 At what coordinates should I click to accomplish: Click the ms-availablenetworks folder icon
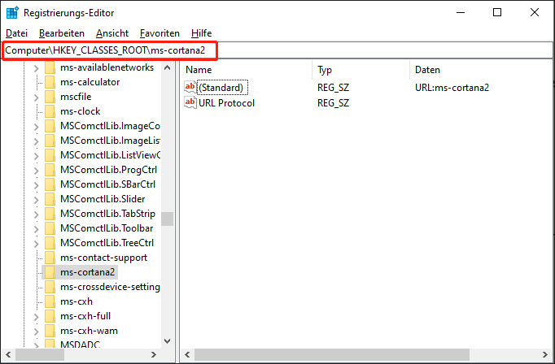[50, 67]
